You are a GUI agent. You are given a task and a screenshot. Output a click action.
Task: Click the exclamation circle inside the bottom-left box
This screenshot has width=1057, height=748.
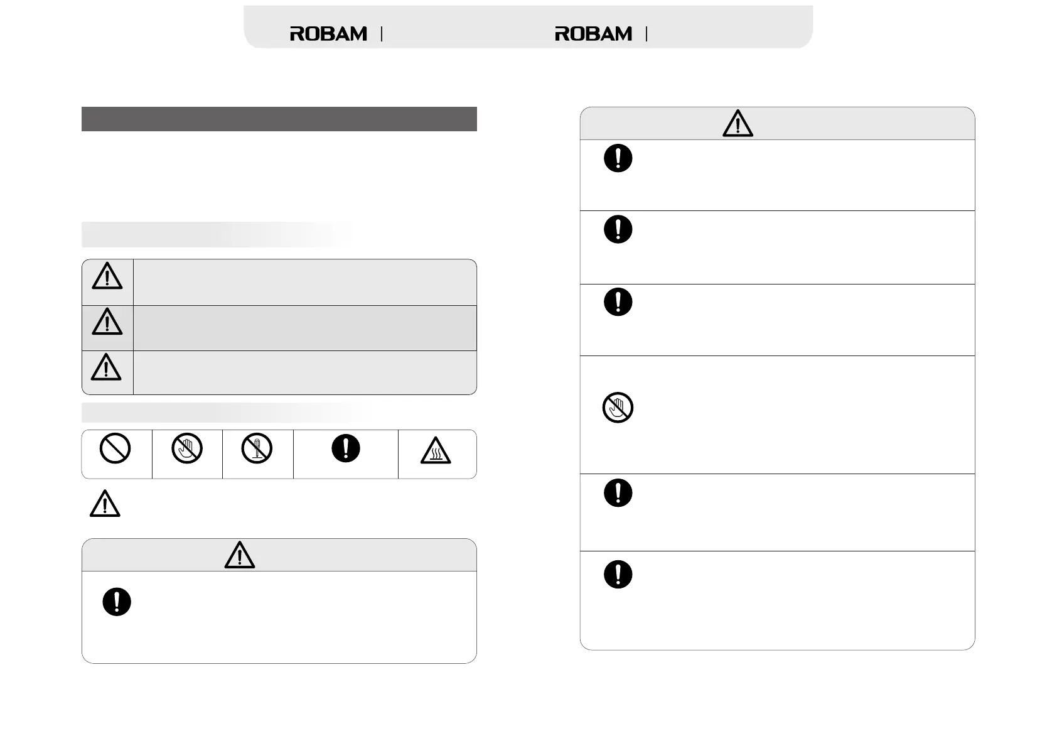pyautogui.click(x=117, y=602)
